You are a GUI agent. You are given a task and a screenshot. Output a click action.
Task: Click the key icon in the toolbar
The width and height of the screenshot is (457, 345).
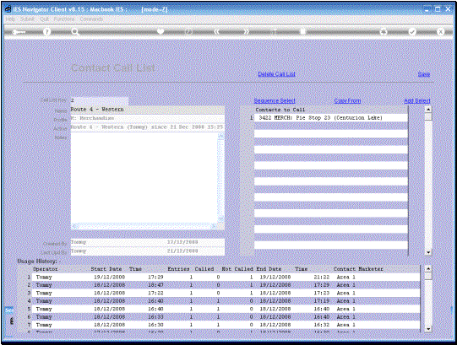pos(19,32)
